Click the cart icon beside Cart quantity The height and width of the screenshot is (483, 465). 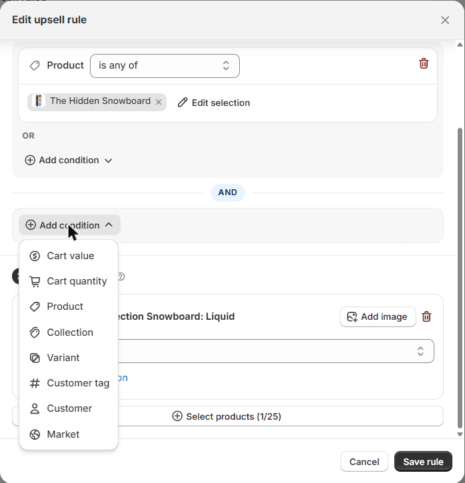click(35, 281)
